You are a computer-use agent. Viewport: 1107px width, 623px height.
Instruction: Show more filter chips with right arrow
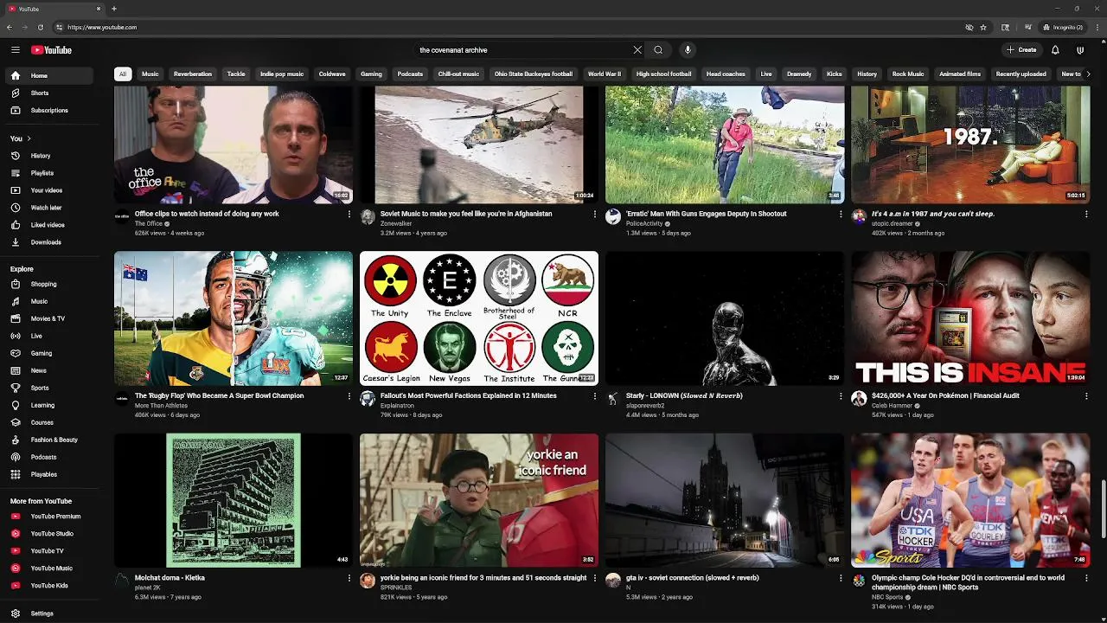pos(1087,74)
